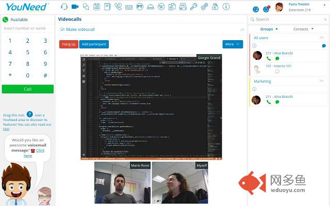Image resolution: width=330 pixels, height=206 pixels.
Task: Follow the voicemail message Click here link
Action: (34, 153)
